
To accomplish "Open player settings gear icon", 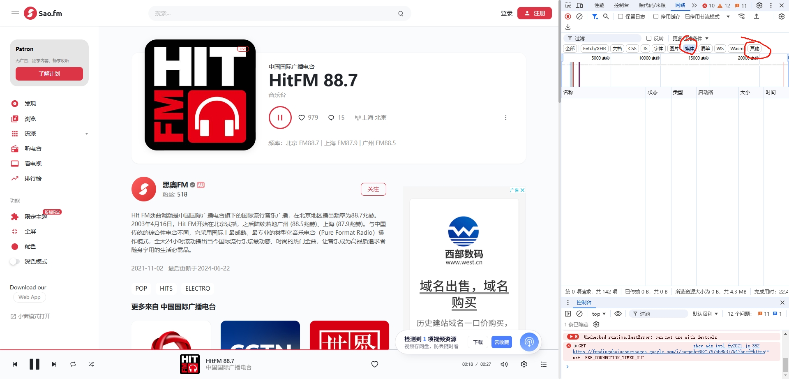I will tap(524, 364).
